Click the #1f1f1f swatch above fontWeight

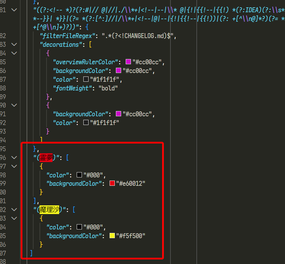(86, 79)
